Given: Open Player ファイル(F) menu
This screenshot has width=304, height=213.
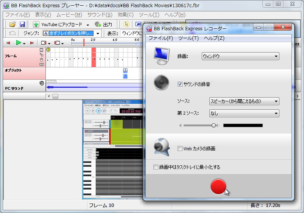Looking at the screenshot, I should click(x=17, y=15).
